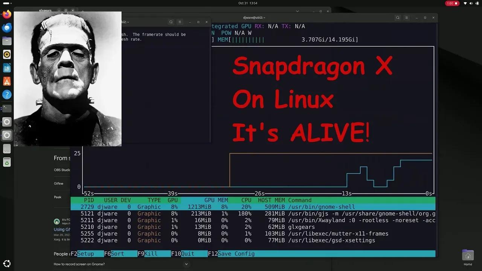Open App Center from the dock
Image resolution: width=482 pixels, height=271 pixels.
pos(6,81)
